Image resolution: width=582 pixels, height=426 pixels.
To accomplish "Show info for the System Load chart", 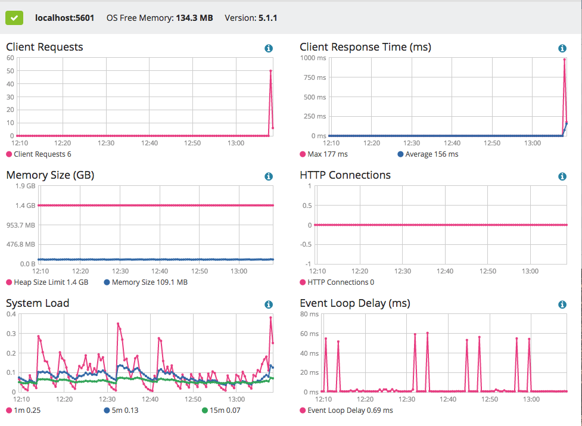I will tap(269, 304).
